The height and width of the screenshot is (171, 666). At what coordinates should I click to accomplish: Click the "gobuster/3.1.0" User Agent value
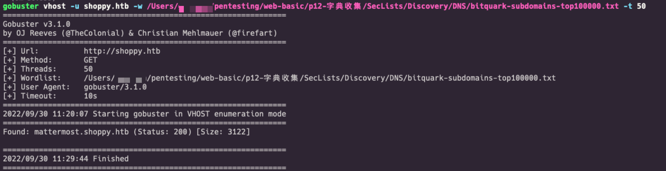(115, 87)
